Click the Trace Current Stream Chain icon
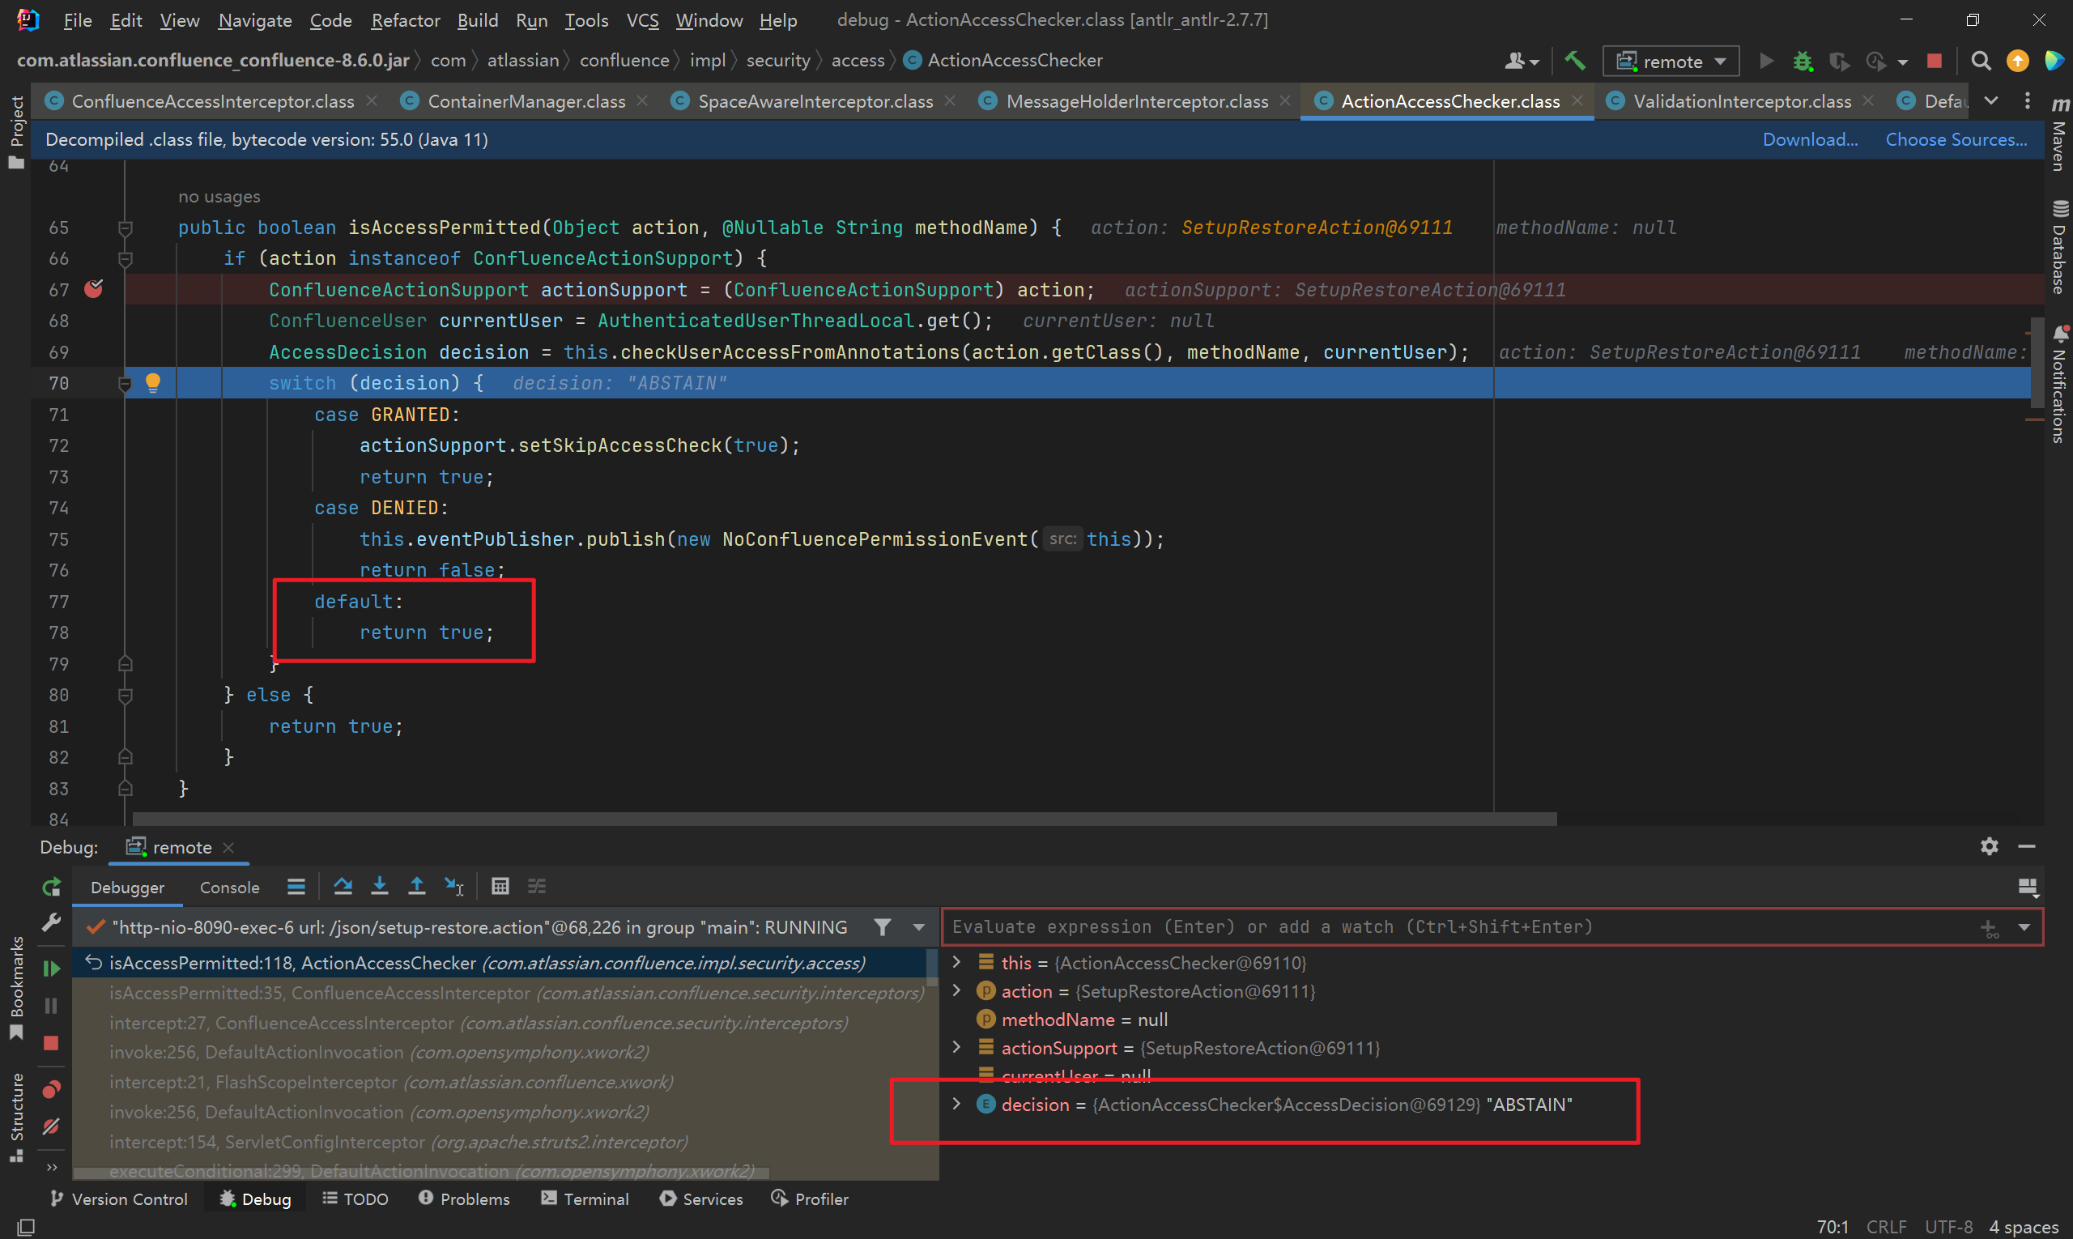The image size is (2073, 1239). (x=537, y=886)
